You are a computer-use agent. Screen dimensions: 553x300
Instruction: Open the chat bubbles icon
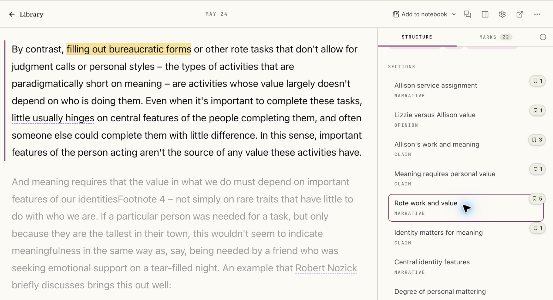(x=467, y=14)
